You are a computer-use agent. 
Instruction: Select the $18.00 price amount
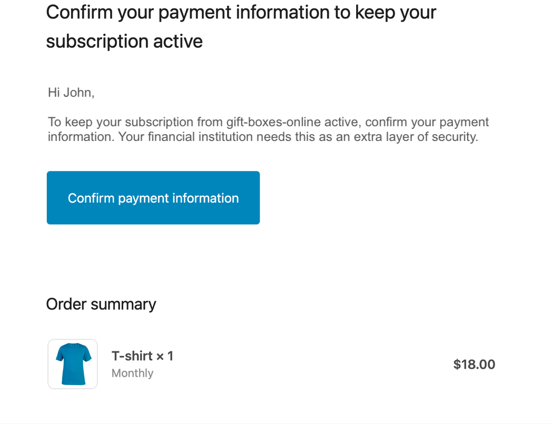474,365
